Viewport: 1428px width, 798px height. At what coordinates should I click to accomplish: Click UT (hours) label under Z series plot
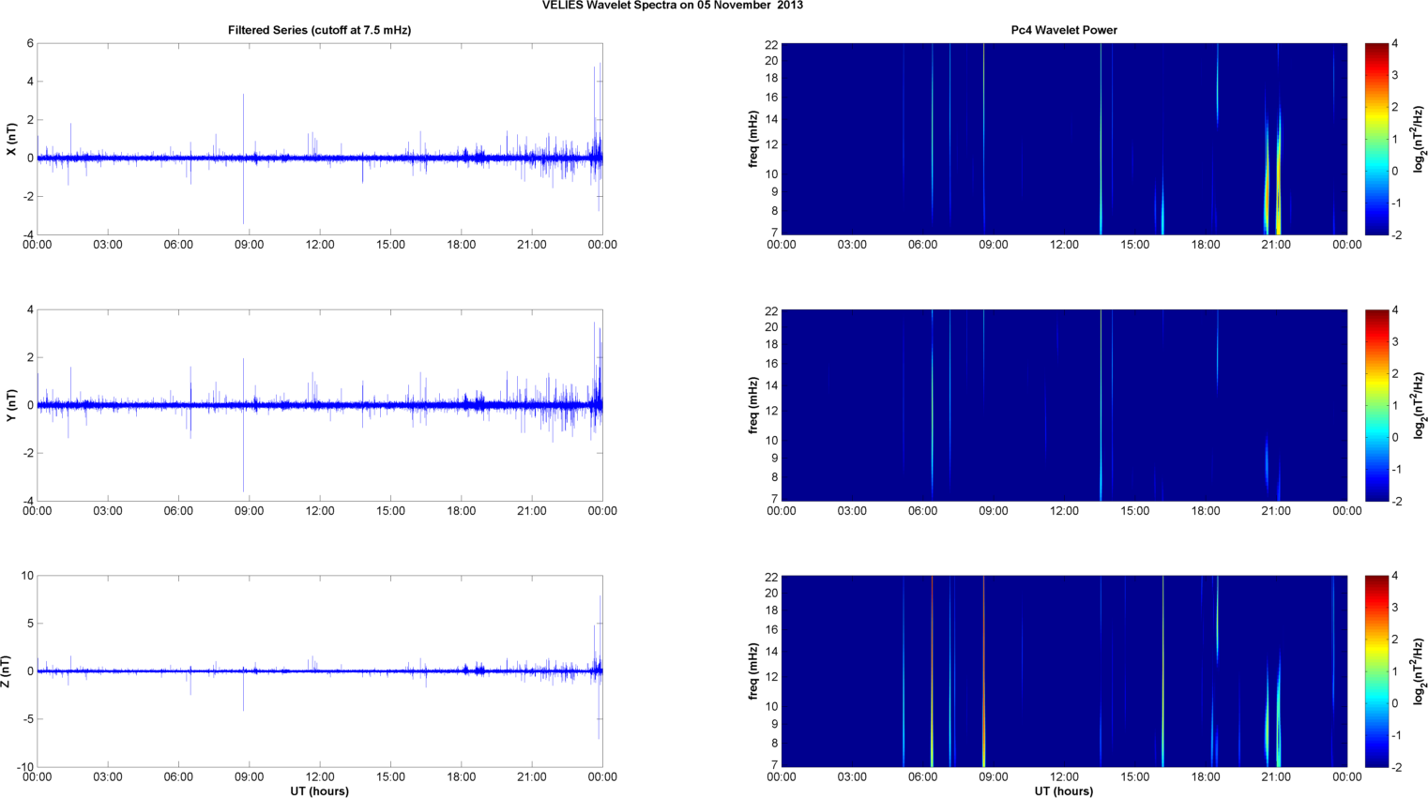[x=319, y=791]
